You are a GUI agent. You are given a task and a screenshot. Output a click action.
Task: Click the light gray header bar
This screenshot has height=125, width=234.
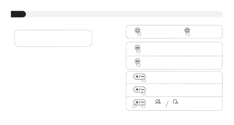point(124,14)
